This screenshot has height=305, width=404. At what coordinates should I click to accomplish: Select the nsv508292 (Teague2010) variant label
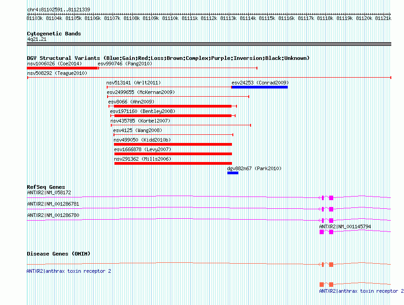tap(57, 73)
